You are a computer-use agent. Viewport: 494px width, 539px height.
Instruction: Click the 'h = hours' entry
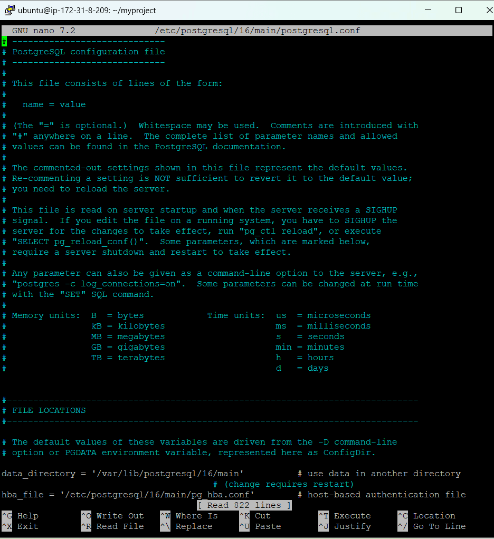point(305,358)
